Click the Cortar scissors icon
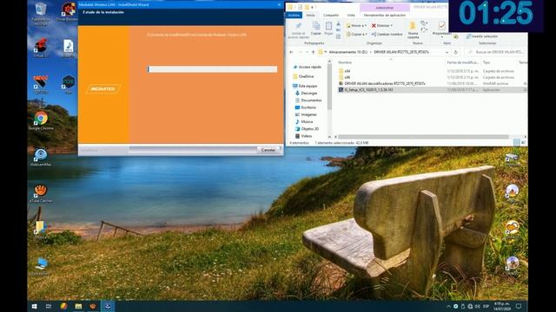This screenshot has width=556, height=312. (x=338, y=24)
